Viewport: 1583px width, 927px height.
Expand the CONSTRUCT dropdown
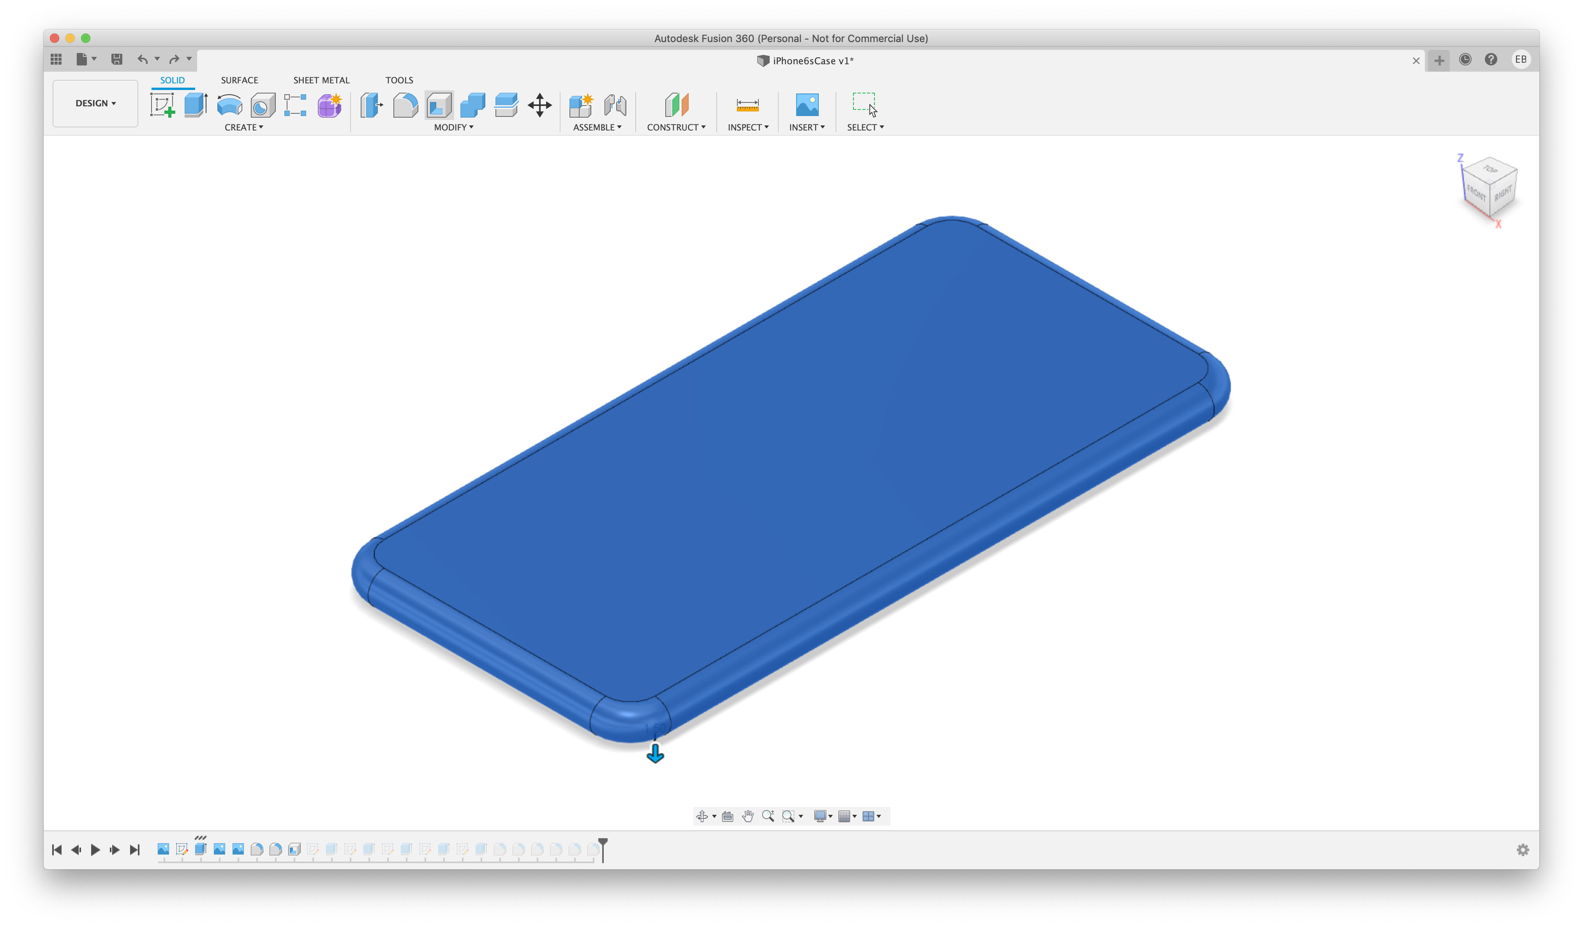pos(676,127)
